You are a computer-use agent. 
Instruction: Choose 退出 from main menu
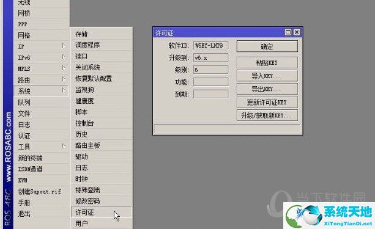tap(41, 214)
